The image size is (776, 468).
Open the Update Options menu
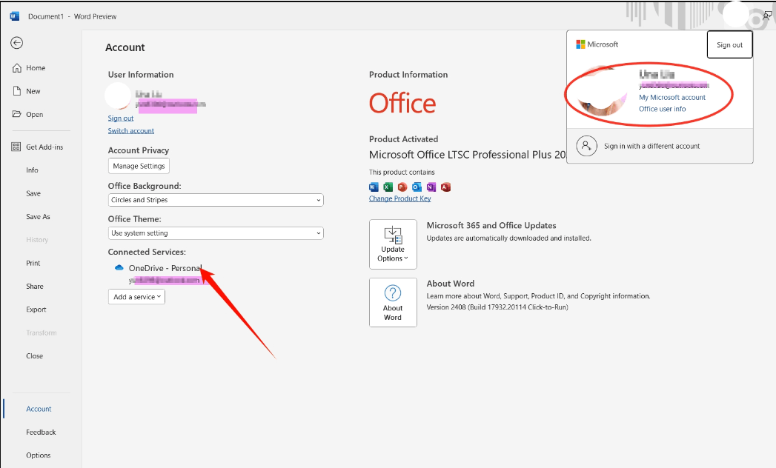[x=393, y=244]
